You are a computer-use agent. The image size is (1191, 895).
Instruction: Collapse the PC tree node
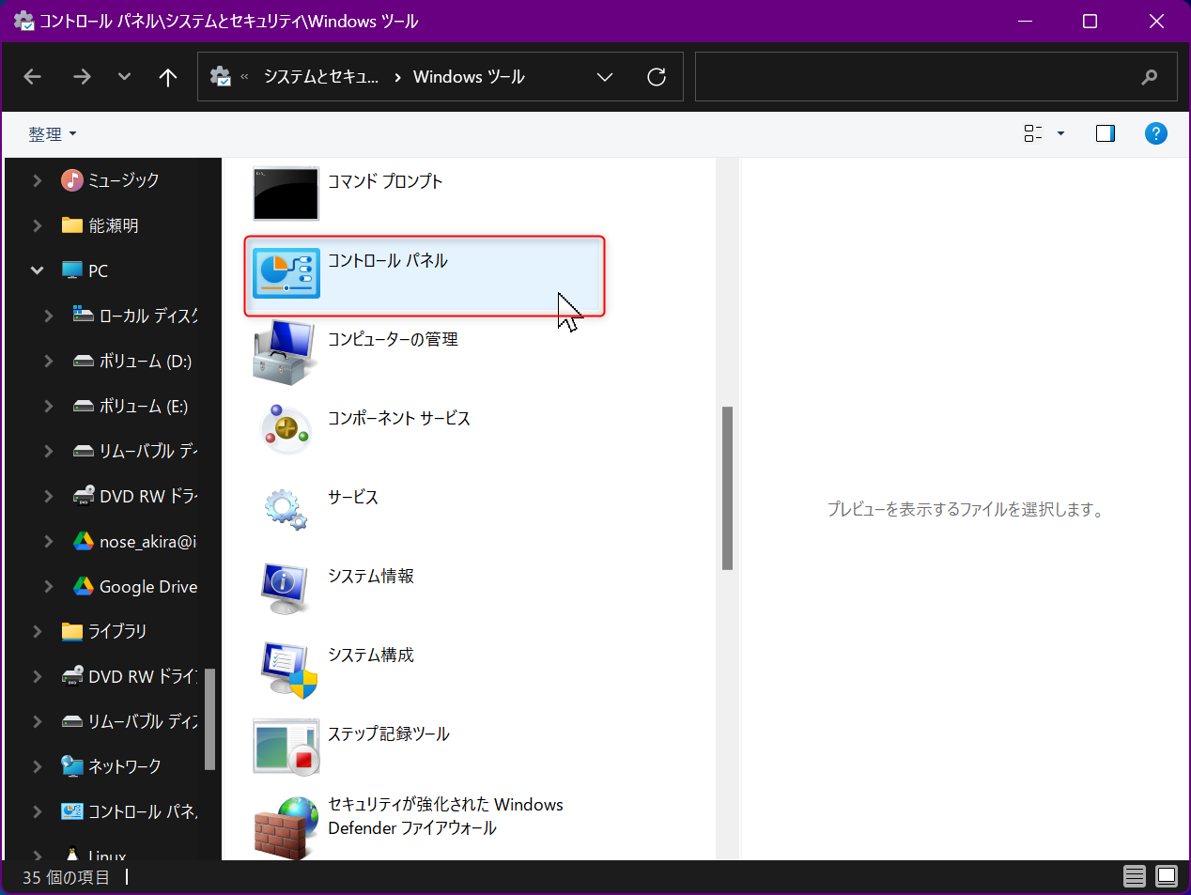tap(38, 270)
